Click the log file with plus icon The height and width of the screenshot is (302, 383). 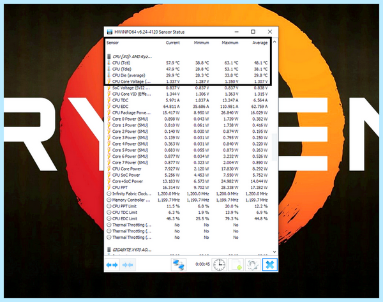click(236, 265)
